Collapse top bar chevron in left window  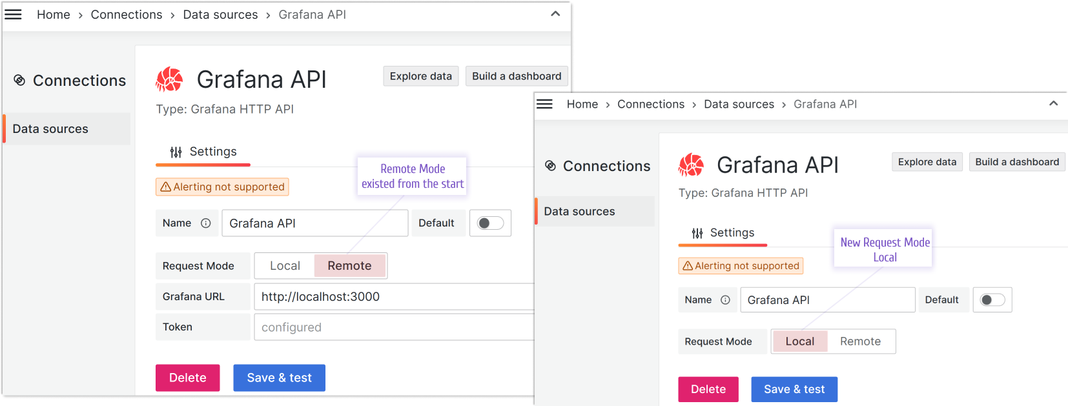tap(555, 14)
